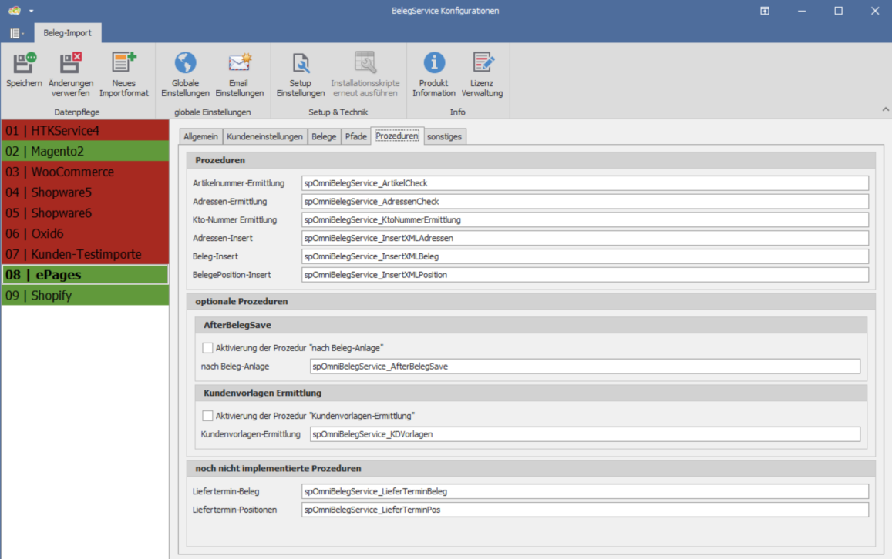The image size is (892, 559).
Task: Click the Artikelnummer-Ermittlung input field
Action: pyautogui.click(x=584, y=183)
